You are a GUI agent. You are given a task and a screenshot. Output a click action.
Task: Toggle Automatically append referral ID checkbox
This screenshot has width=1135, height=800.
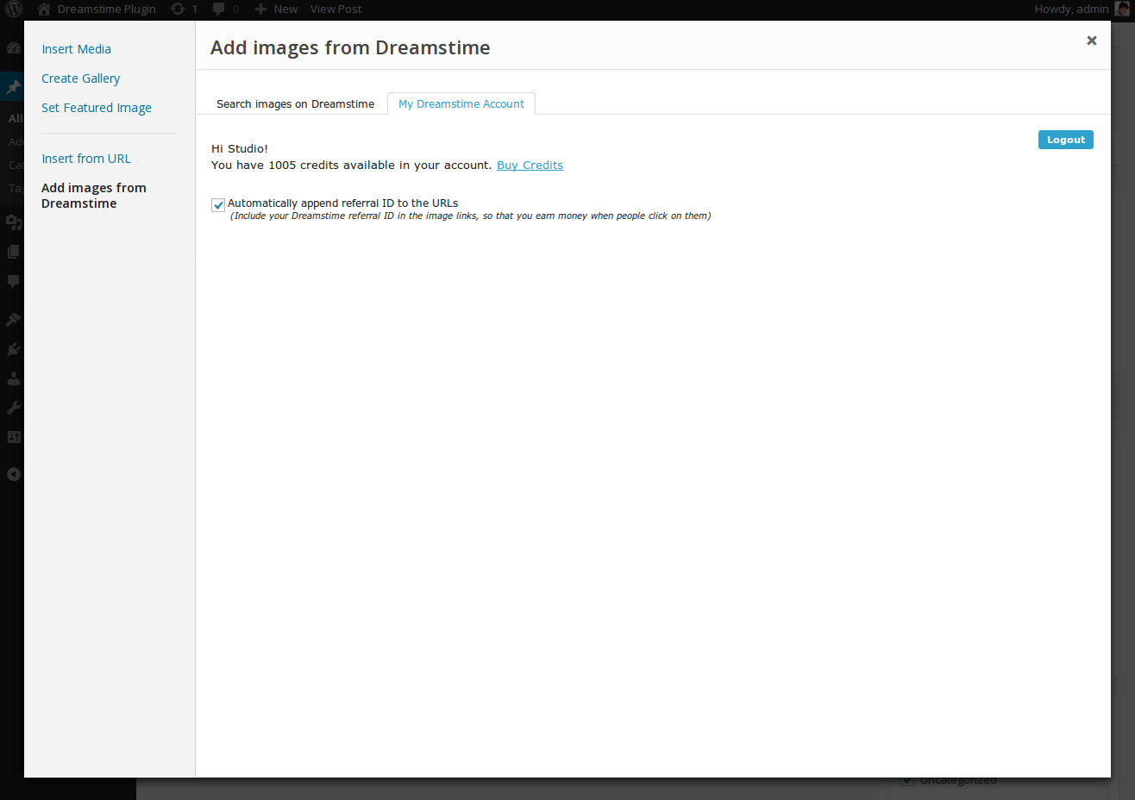(x=218, y=205)
